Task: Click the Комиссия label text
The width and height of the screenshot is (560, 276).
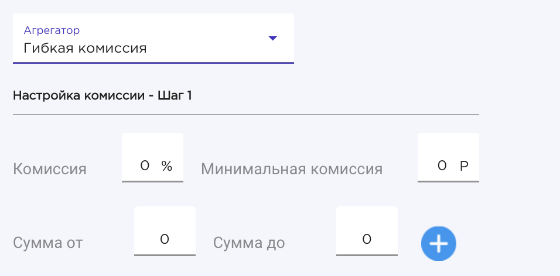Action: pyautogui.click(x=50, y=169)
